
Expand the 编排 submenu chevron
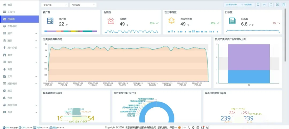[x=36, y=62]
